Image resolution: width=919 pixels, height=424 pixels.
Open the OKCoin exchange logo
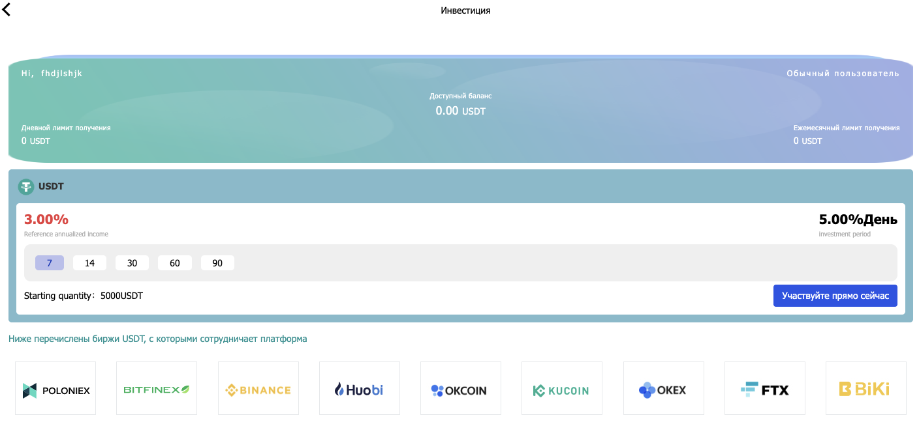coord(461,388)
